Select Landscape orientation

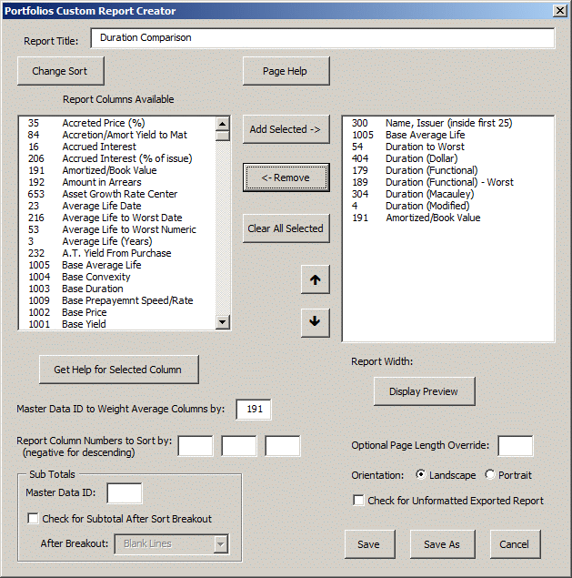(x=421, y=475)
